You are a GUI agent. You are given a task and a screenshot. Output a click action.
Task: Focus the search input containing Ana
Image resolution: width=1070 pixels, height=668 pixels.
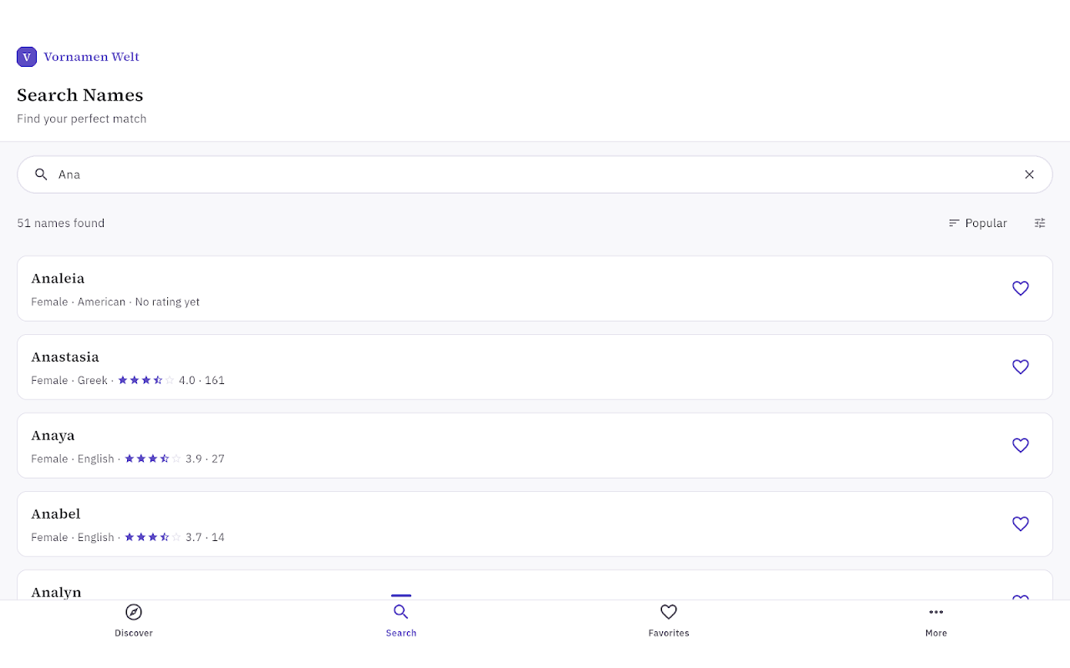click(535, 175)
